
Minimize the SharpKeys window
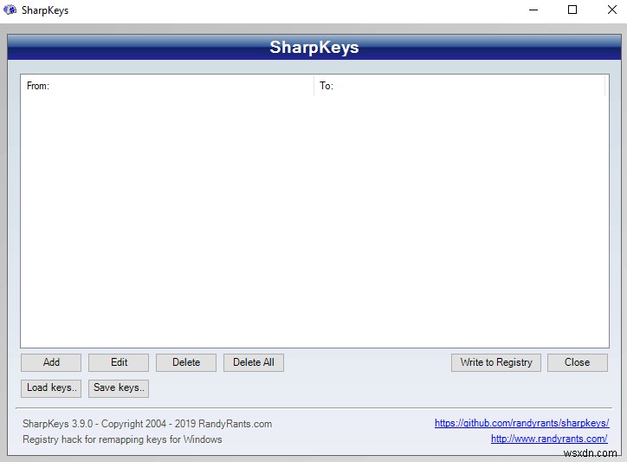coord(533,10)
